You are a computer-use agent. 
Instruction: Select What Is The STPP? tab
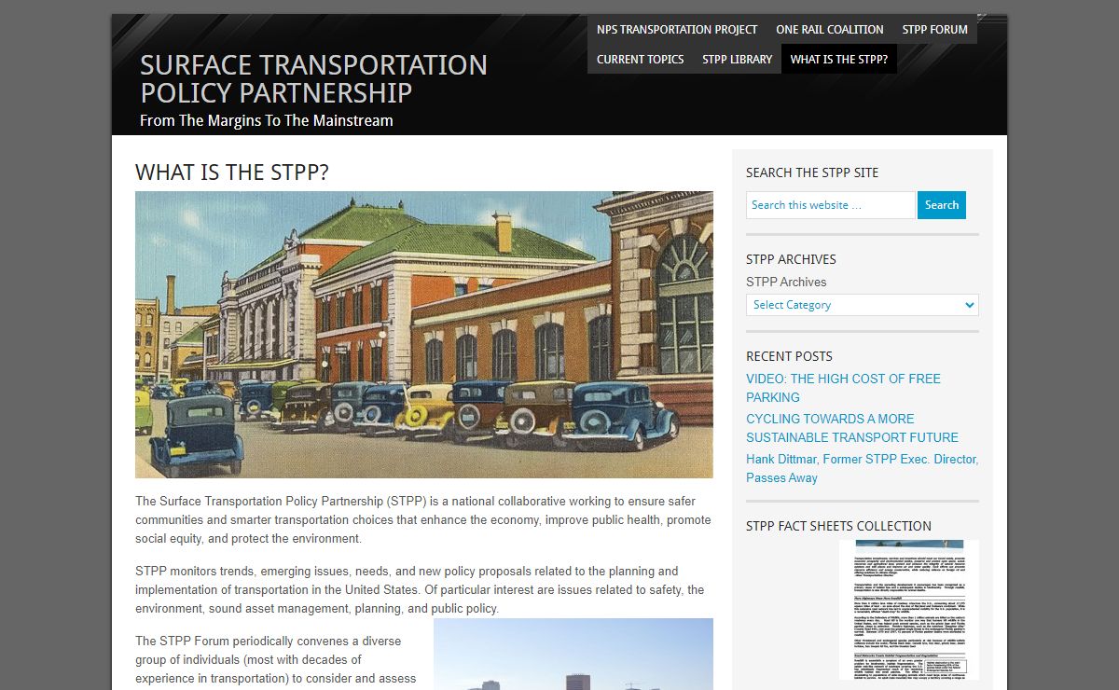tap(839, 59)
